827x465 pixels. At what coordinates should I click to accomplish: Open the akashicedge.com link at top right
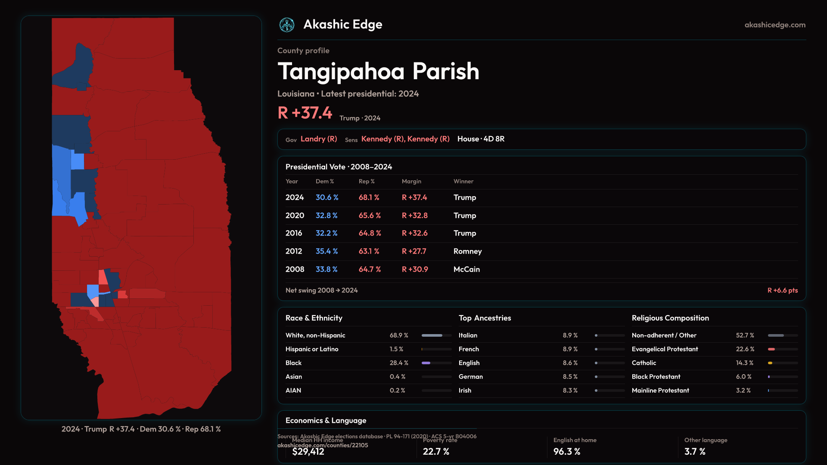[774, 25]
